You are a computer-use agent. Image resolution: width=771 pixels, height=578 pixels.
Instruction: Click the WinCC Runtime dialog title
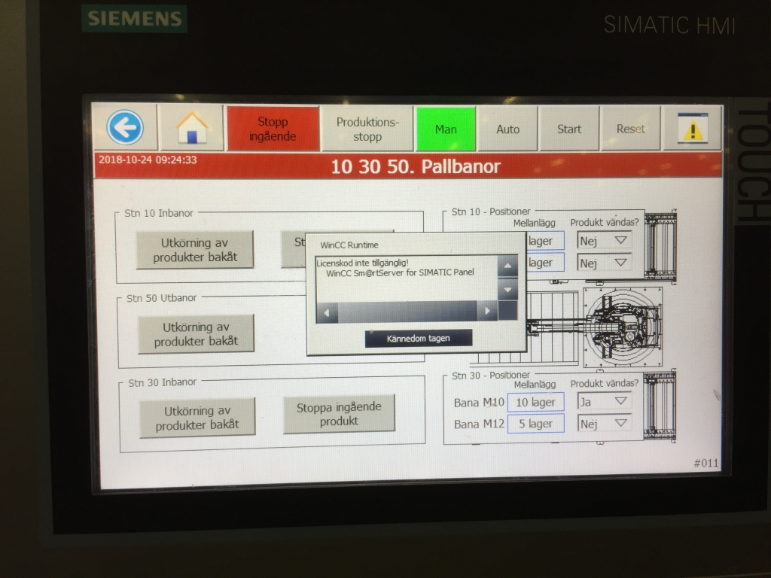point(349,245)
